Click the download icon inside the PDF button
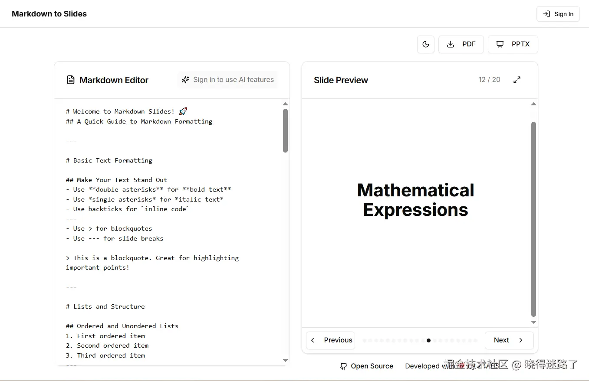Viewport: 589px width, 381px height. click(451, 44)
